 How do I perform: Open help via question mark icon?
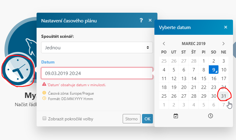[x=141, y=20]
